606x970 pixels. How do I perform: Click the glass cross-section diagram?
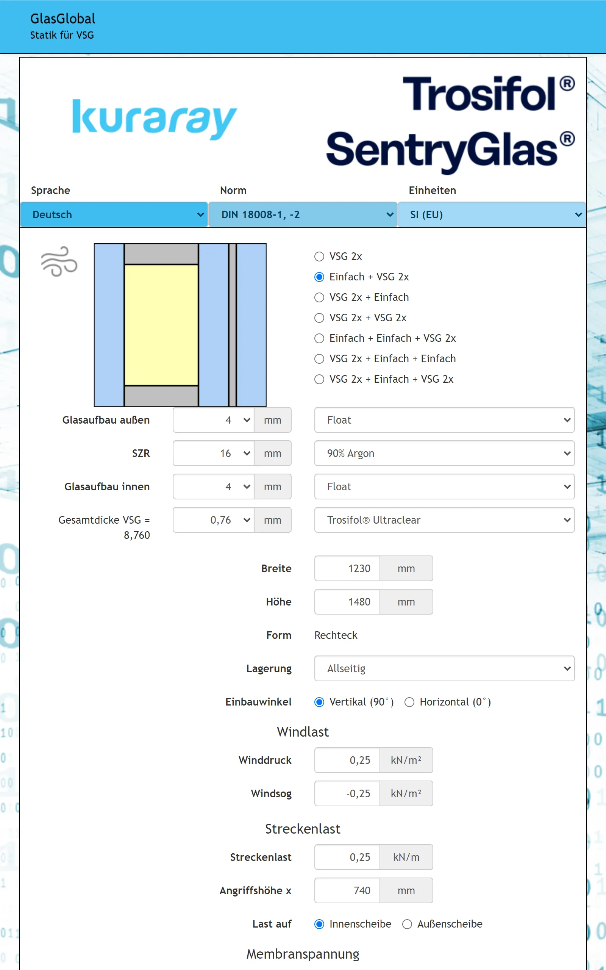[180, 325]
